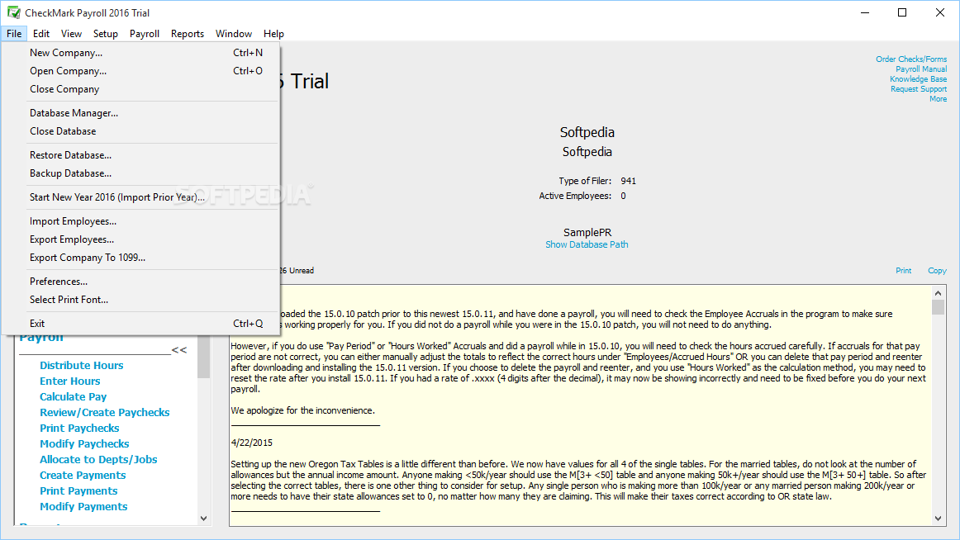Image resolution: width=960 pixels, height=540 pixels.
Task: Click the Show Database Path link
Action: tap(587, 244)
